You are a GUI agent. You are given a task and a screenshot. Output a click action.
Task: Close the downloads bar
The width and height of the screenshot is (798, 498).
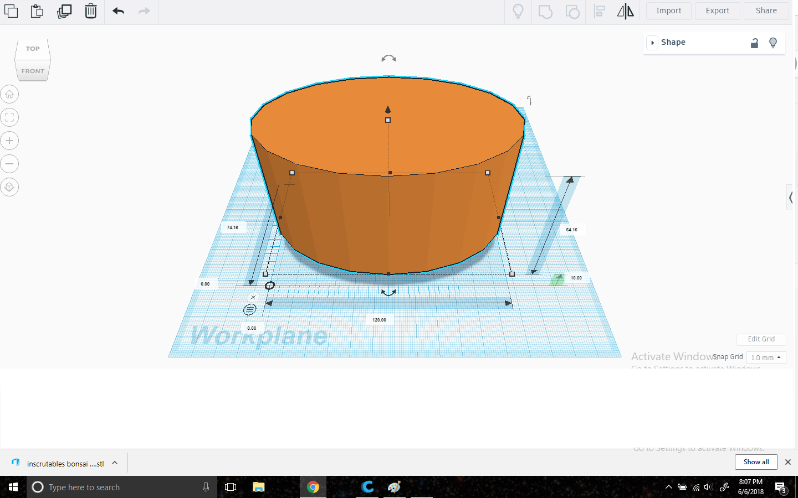[x=788, y=462]
